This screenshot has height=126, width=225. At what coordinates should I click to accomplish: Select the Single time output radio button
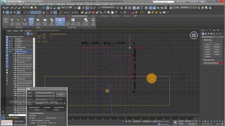coord(30,118)
